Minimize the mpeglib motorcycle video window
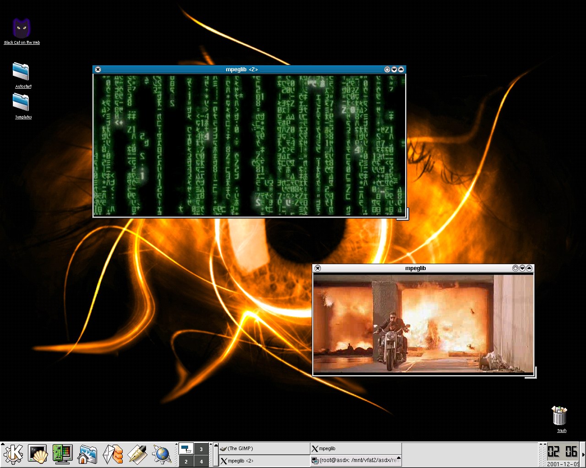The height and width of the screenshot is (468, 586). tap(522, 268)
